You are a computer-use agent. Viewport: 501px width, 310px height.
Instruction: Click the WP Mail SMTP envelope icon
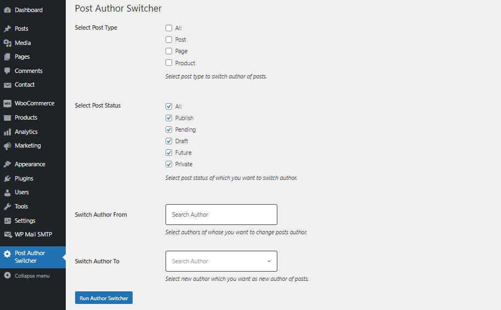click(8, 235)
